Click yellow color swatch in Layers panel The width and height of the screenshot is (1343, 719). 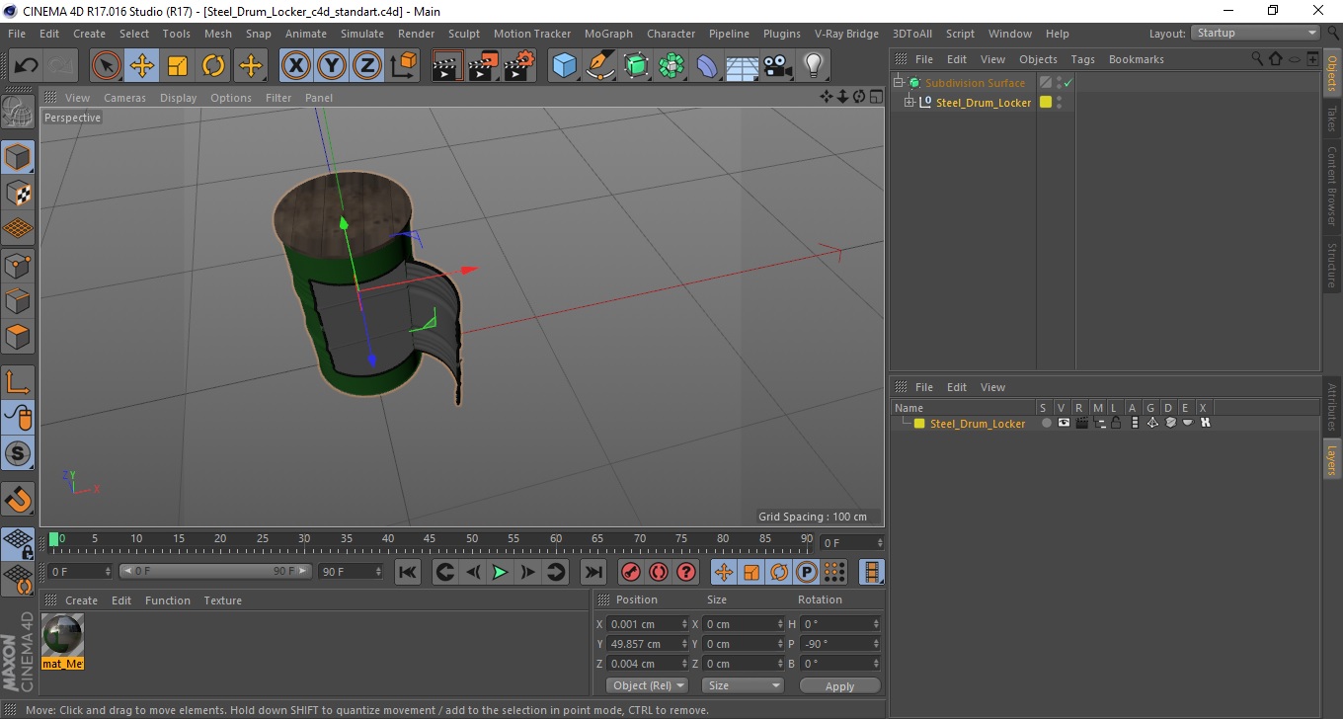(x=919, y=424)
